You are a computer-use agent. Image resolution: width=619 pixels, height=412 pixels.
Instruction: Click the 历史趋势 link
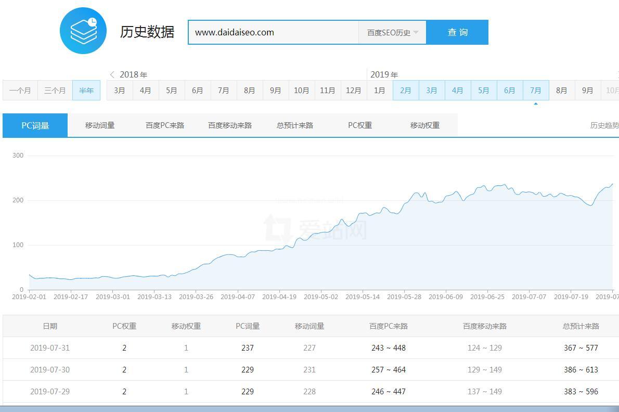pyautogui.click(x=604, y=125)
